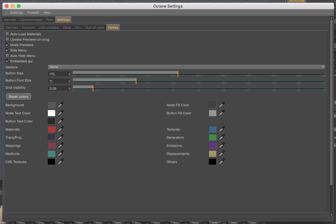336x224 pixels.
Task: Click the Button Size stepper arrows
Action: pos(69,74)
